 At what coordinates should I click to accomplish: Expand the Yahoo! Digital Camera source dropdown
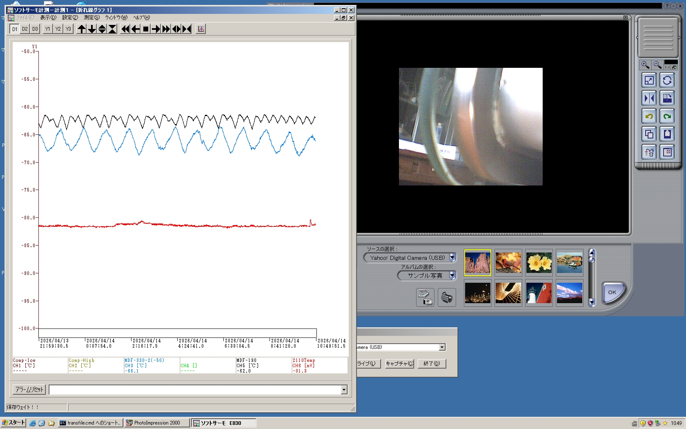452,258
